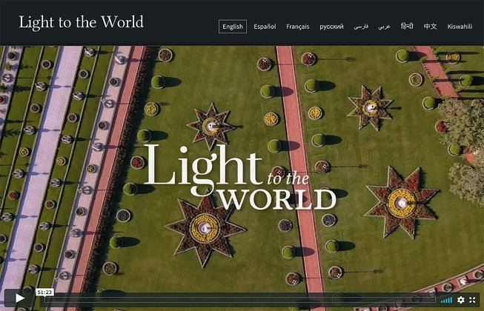Select the Persian (فارسی) language option
This screenshot has width=484, height=311.
click(x=361, y=27)
